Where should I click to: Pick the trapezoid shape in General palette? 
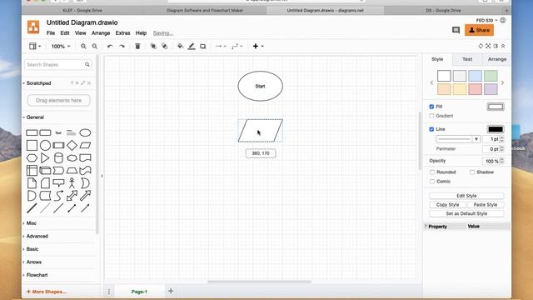pyautogui.click(x=72, y=170)
